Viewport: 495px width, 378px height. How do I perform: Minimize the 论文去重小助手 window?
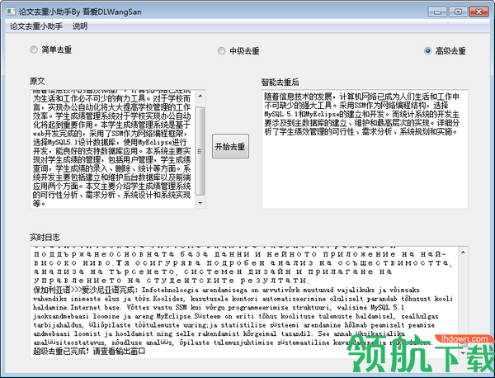tap(437, 12)
